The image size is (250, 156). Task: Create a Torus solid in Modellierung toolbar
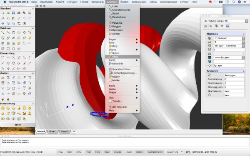click(x=30, y=108)
